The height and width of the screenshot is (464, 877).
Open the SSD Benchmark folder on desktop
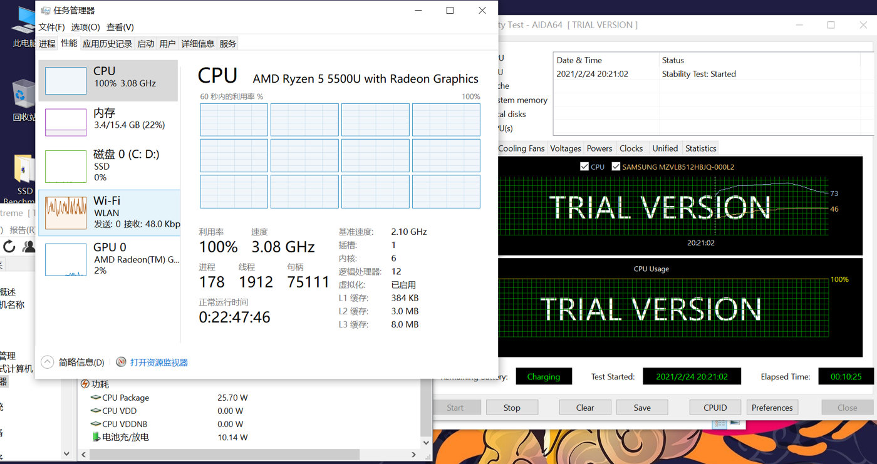(x=24, y=169)
